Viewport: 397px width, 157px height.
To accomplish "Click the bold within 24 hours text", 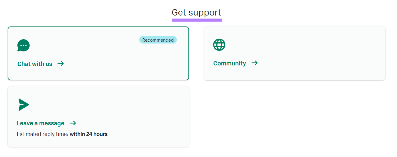I will coord(89,134).
